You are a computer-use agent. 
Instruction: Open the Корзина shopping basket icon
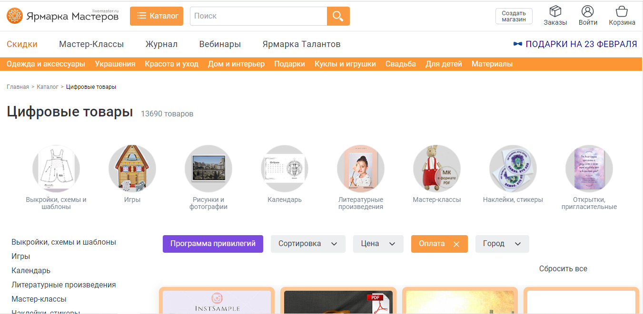point(622,11)
